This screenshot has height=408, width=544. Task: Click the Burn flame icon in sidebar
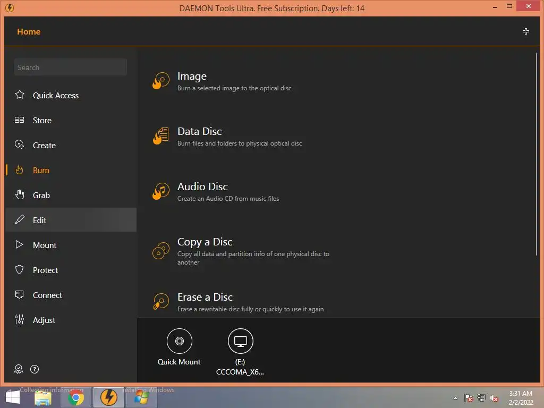[x=20, y=170]
